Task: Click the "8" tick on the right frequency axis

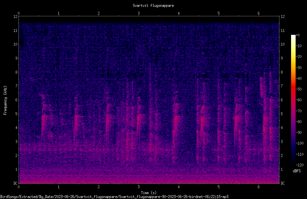Action: click(282, 72)
